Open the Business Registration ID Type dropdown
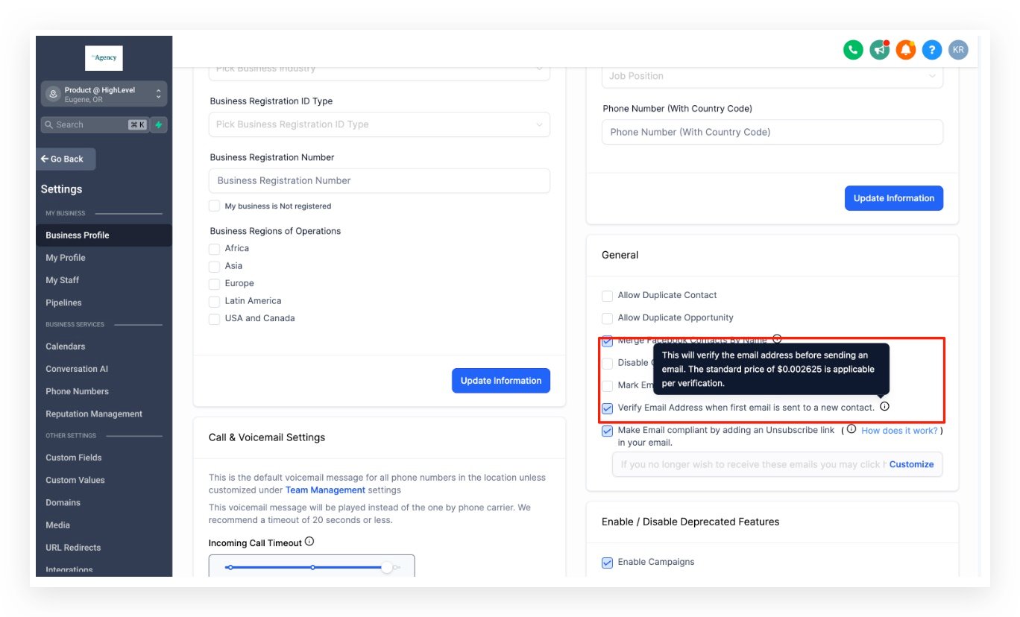 tap(379, 124)
